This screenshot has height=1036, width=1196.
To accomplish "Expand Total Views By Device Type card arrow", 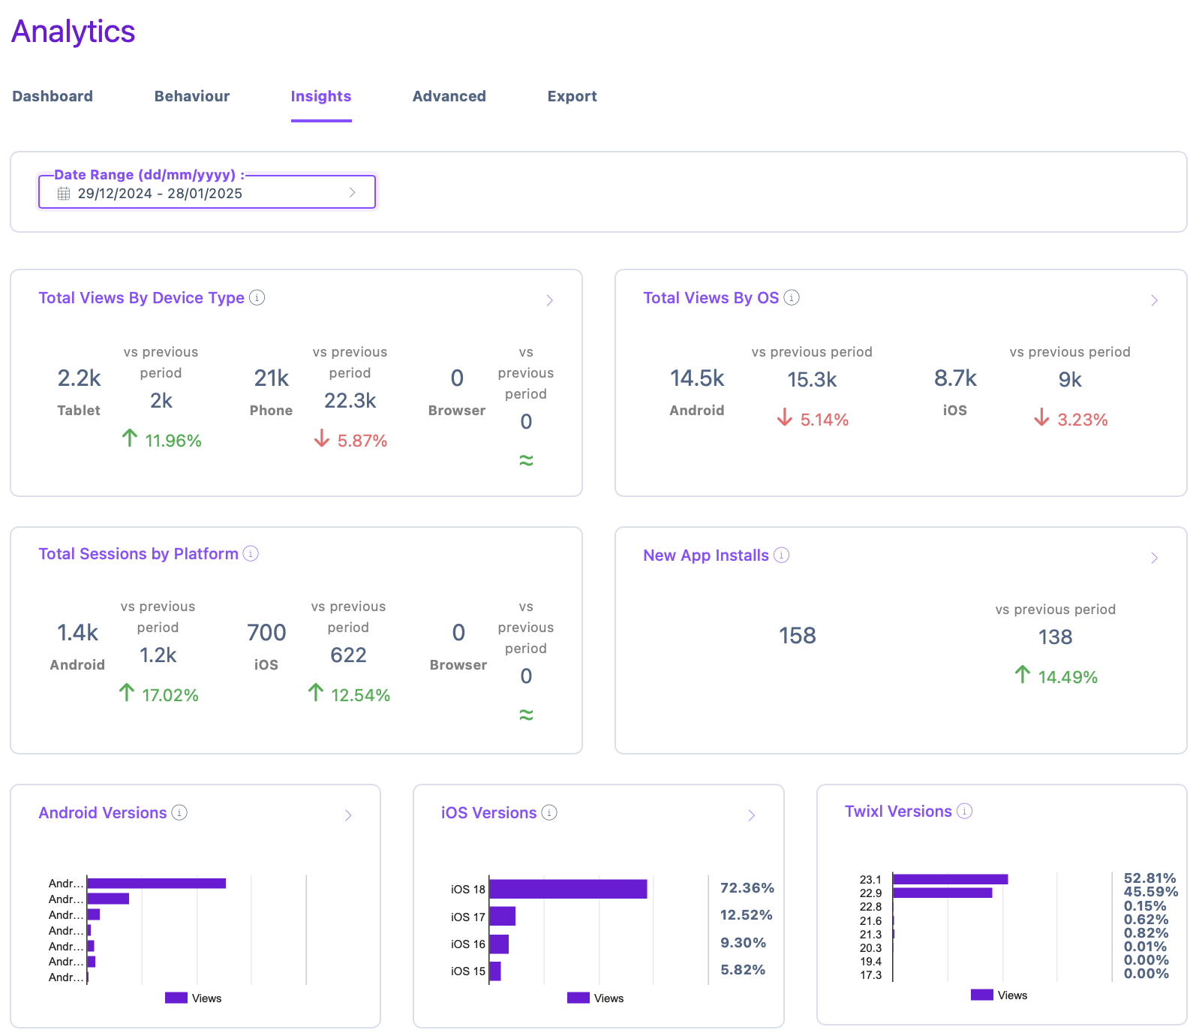I will 549,300.
